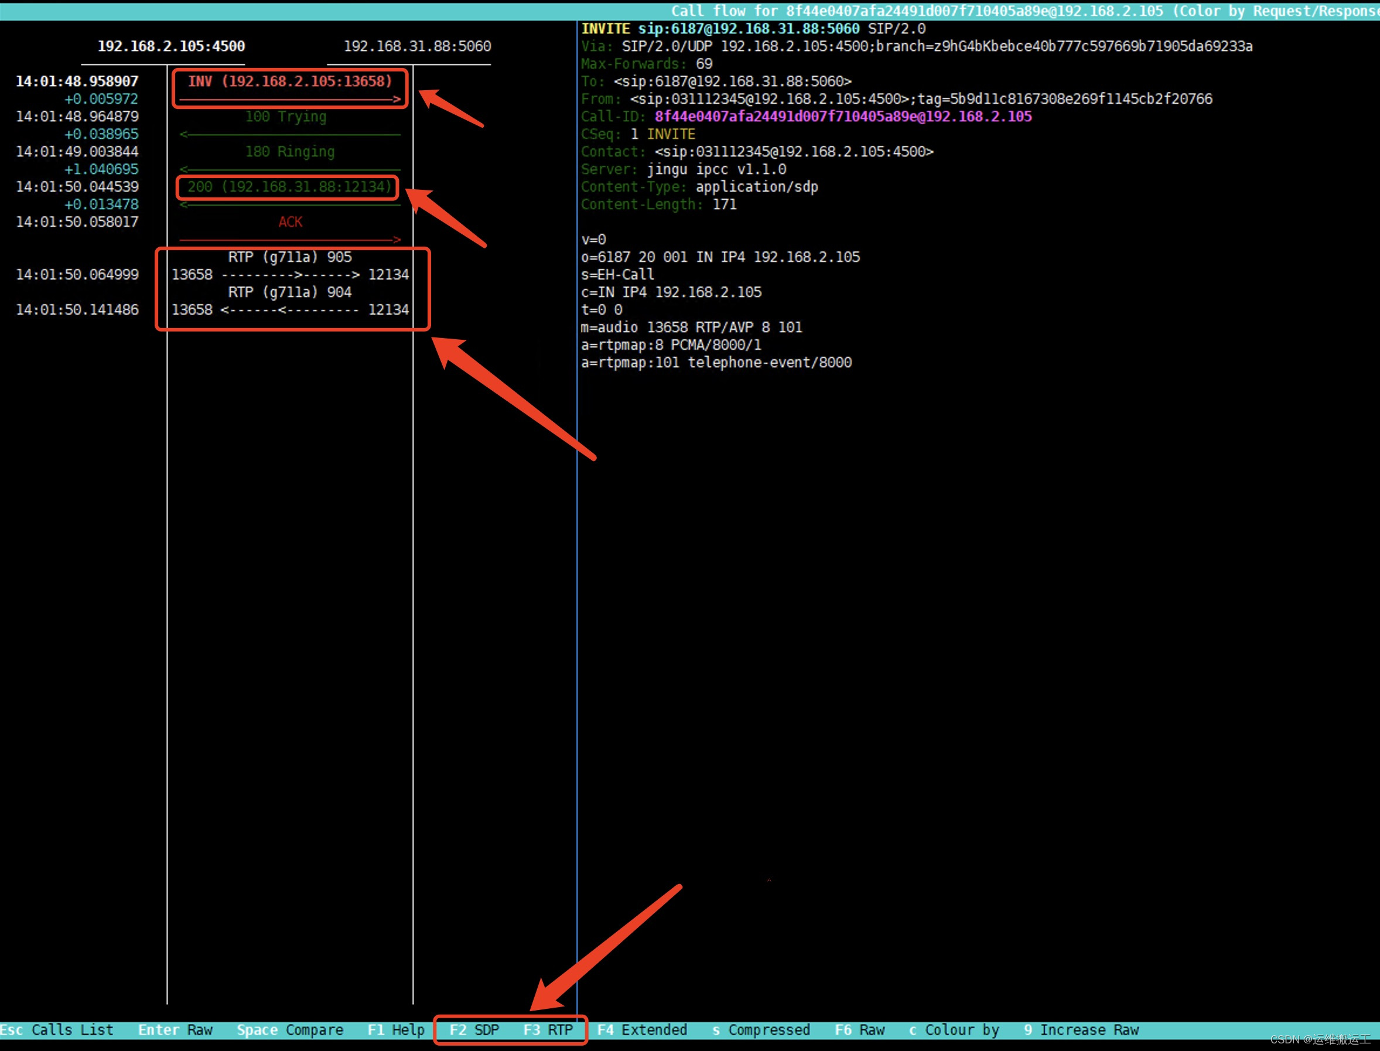
Task: Click Enter Raw in the bottom bar
Action: point(175,1030)
